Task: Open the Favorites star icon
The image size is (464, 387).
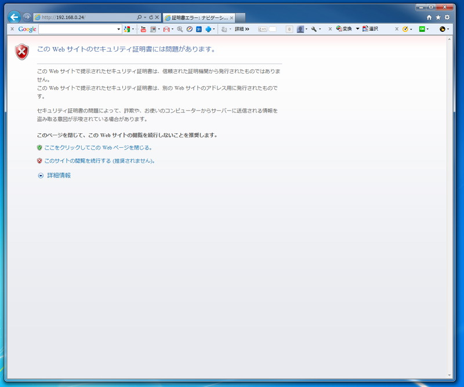Action: coord(438,17)
